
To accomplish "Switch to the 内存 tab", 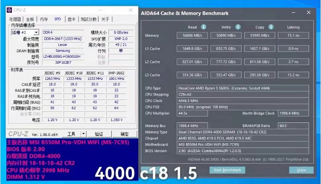I will click(44, 20).
